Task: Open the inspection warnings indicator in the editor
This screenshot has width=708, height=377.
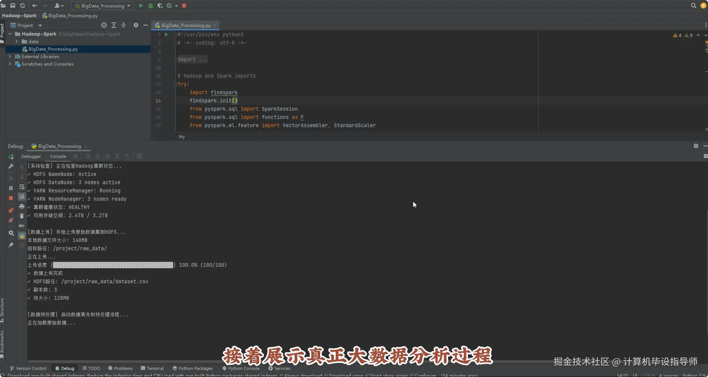Action: click(x=683, y=35)
